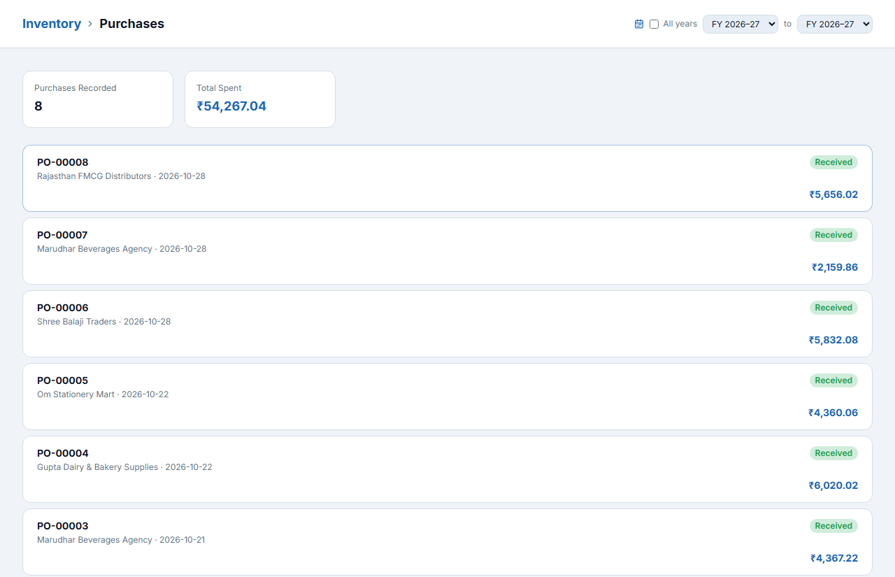The image size is (895, 577).
Task: Open purchase order PO-00008
Action: point(447,178)
